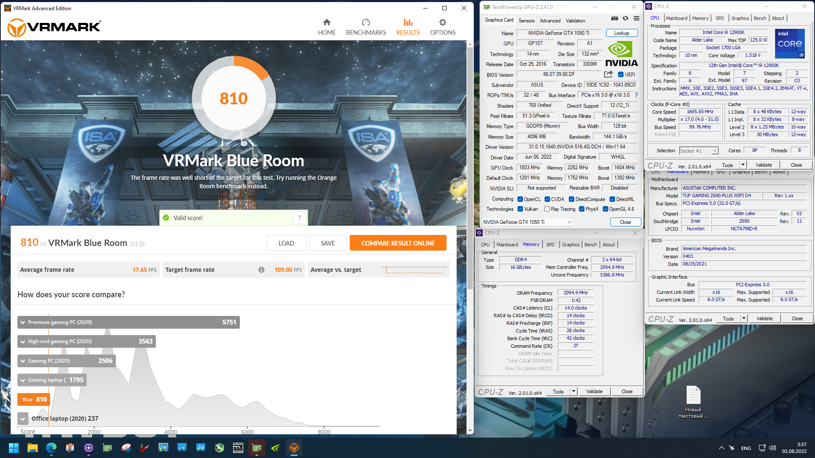Expand Office laptop (2020) row

pyautogui.click(x=23, y=419)
